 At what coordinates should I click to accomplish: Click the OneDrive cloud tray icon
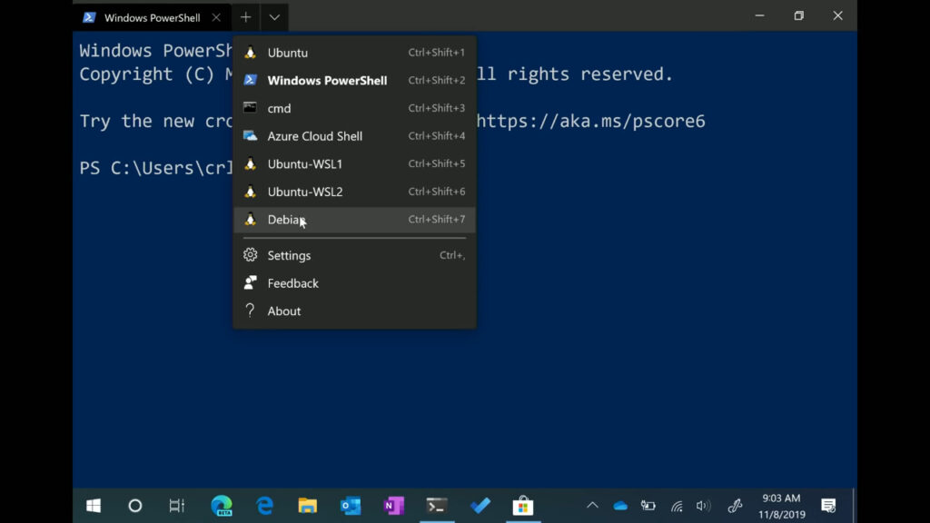[620, 506]
